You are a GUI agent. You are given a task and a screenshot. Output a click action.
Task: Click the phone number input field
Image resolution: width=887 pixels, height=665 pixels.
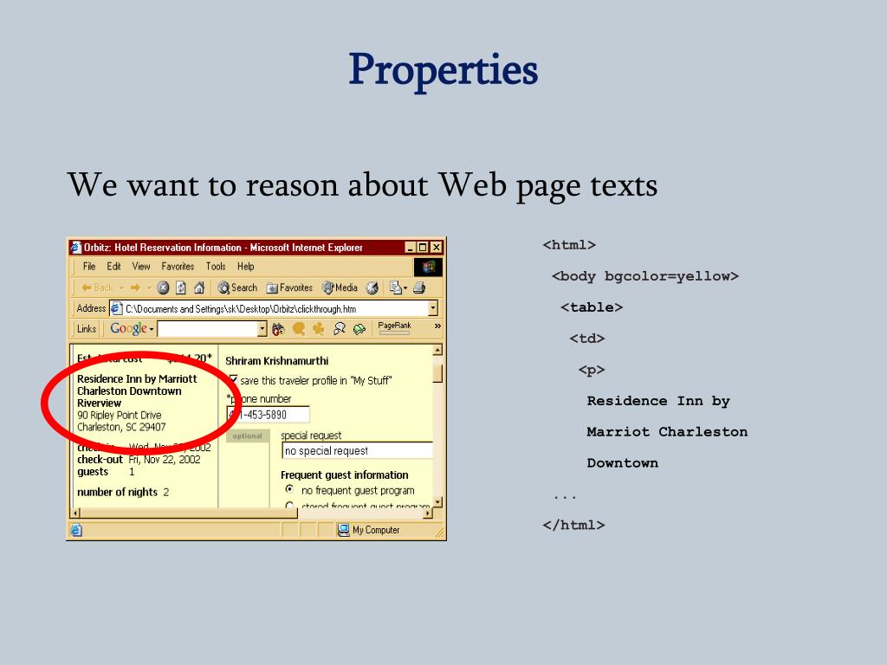coord(269,415)
